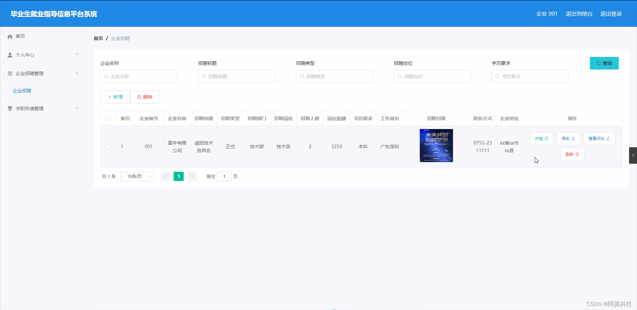Viewport: 637px width, 310px height.
Task: Open the 10条/页 page size dropdown
Action: (x=137, y=176)
